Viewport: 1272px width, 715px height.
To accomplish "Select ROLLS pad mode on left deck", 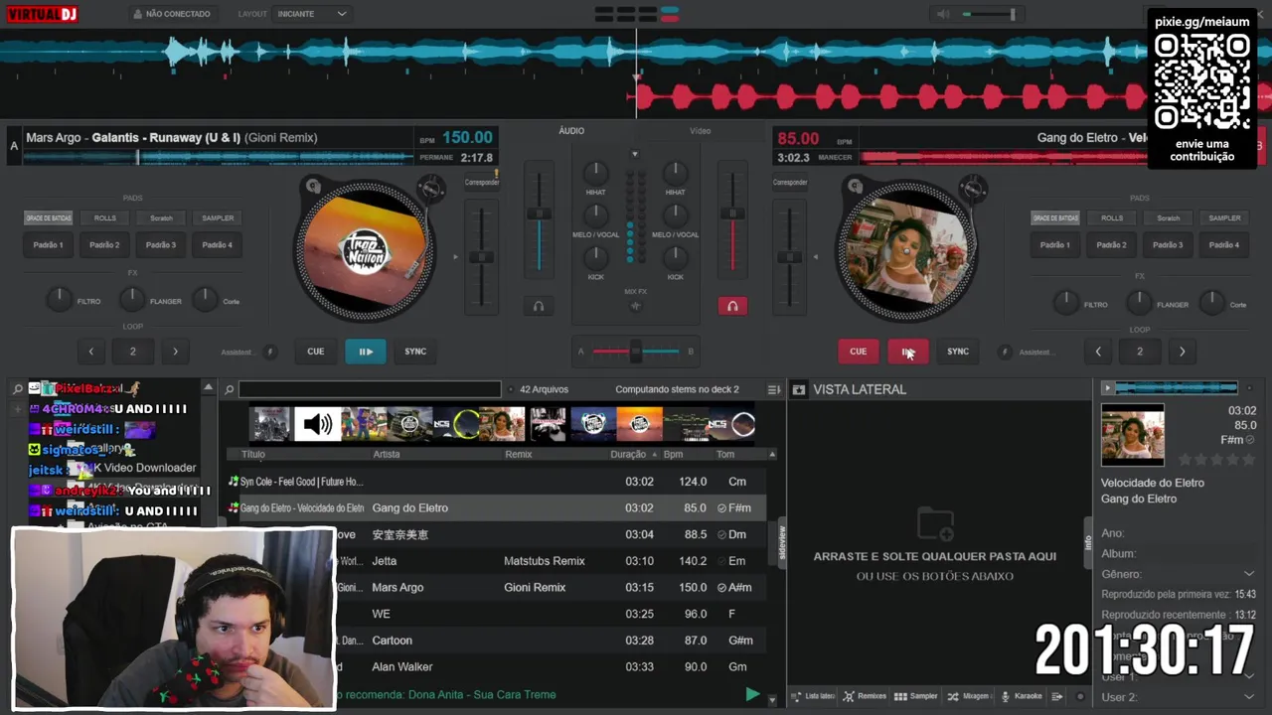I will [104, 217].
